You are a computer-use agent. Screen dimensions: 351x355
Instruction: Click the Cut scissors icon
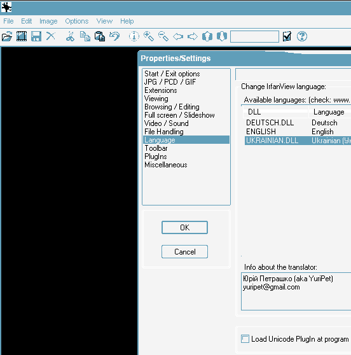tap(70, 36)
